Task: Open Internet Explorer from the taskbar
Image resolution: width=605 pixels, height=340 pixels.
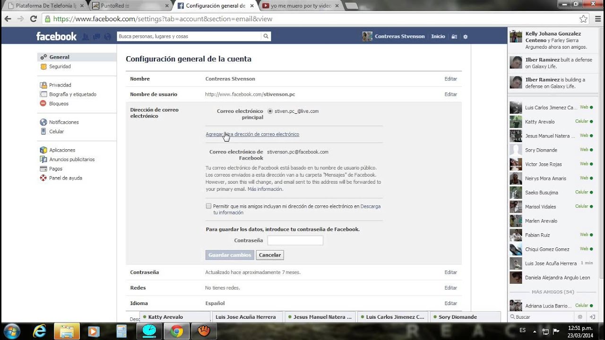Action: pos(39,331)
